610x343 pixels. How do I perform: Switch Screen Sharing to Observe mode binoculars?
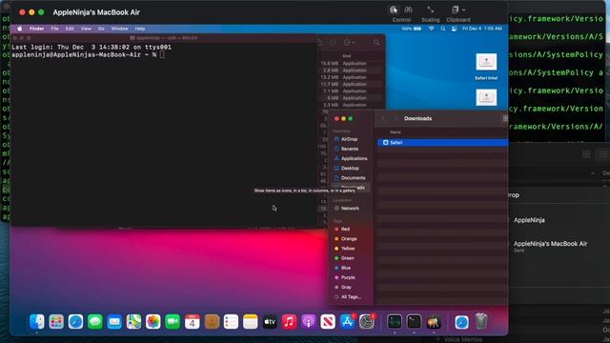click(x=408, y=10)
